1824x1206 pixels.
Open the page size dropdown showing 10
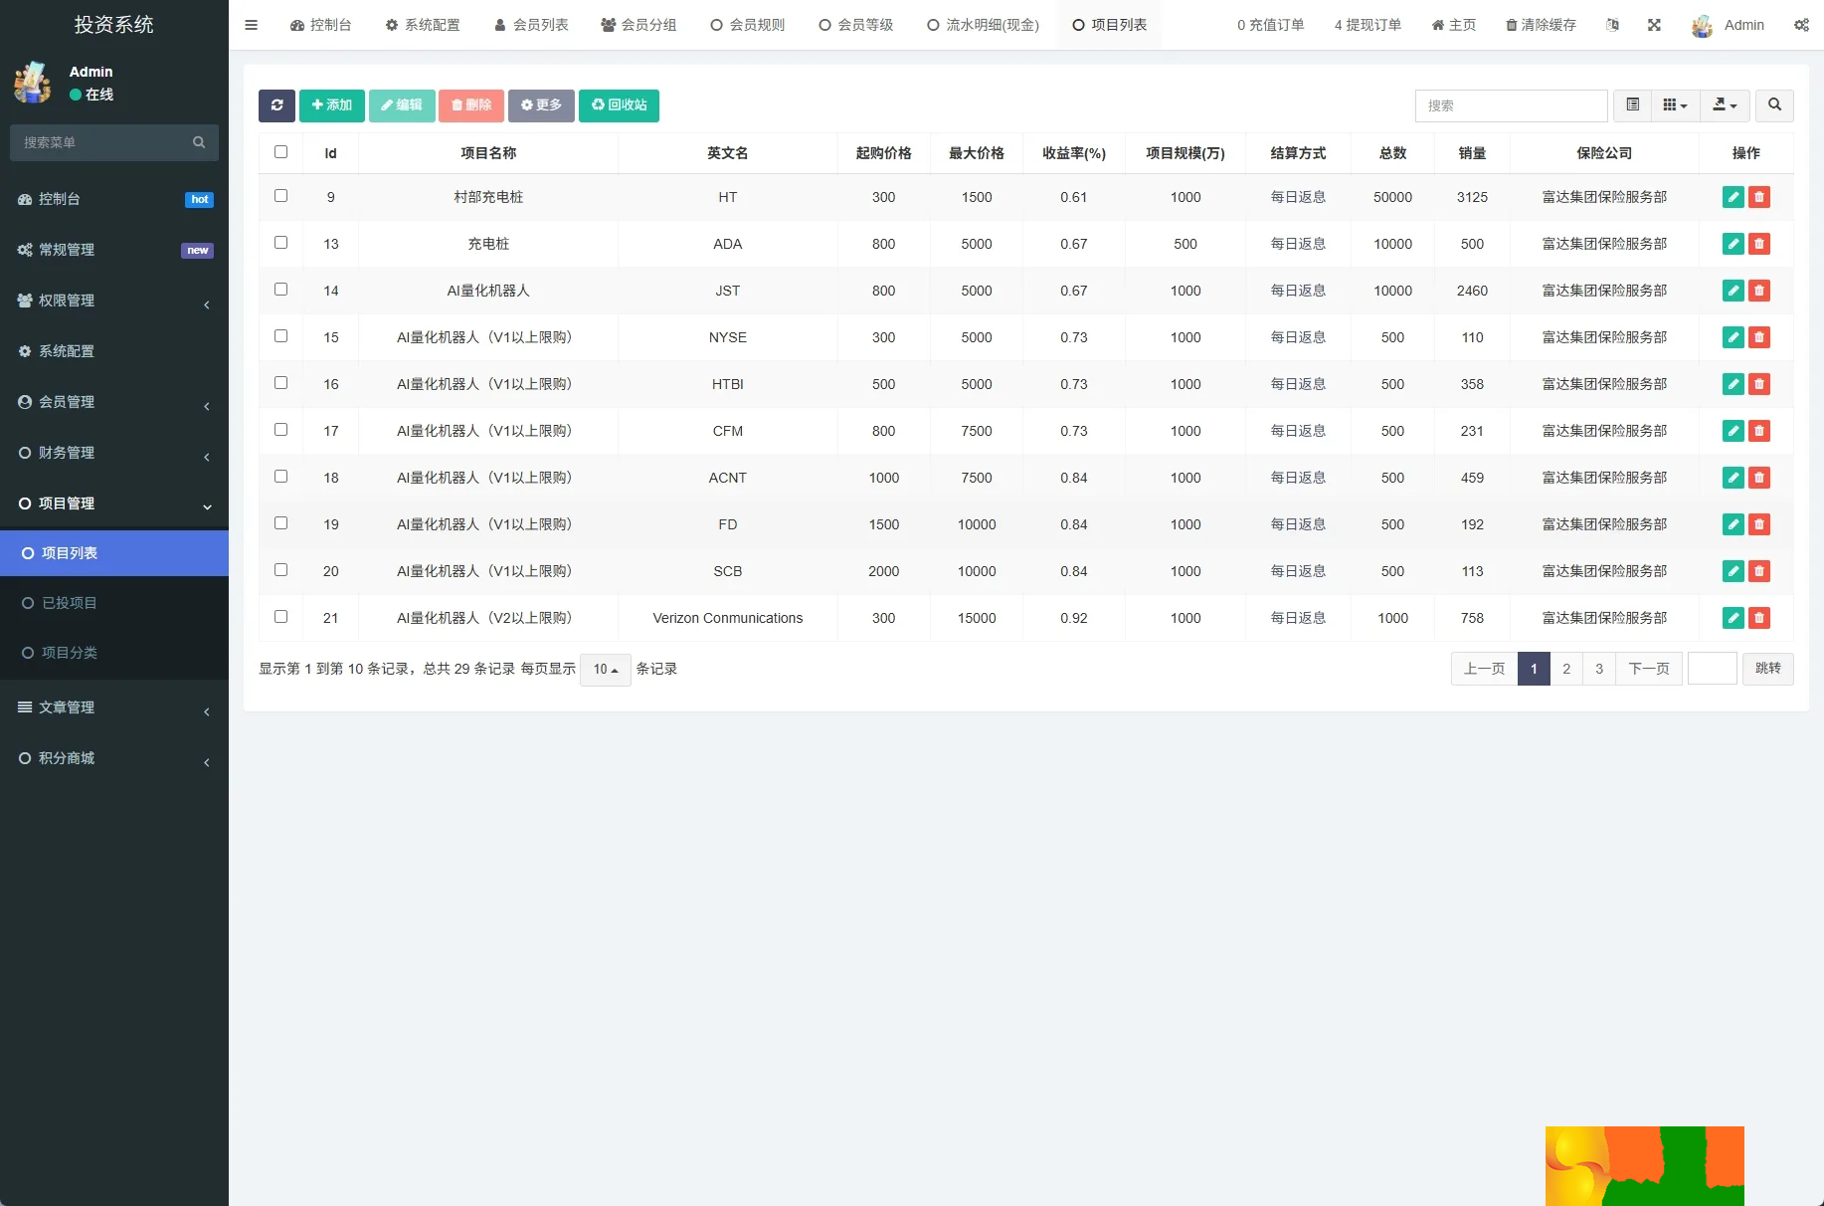click(605, 670)
